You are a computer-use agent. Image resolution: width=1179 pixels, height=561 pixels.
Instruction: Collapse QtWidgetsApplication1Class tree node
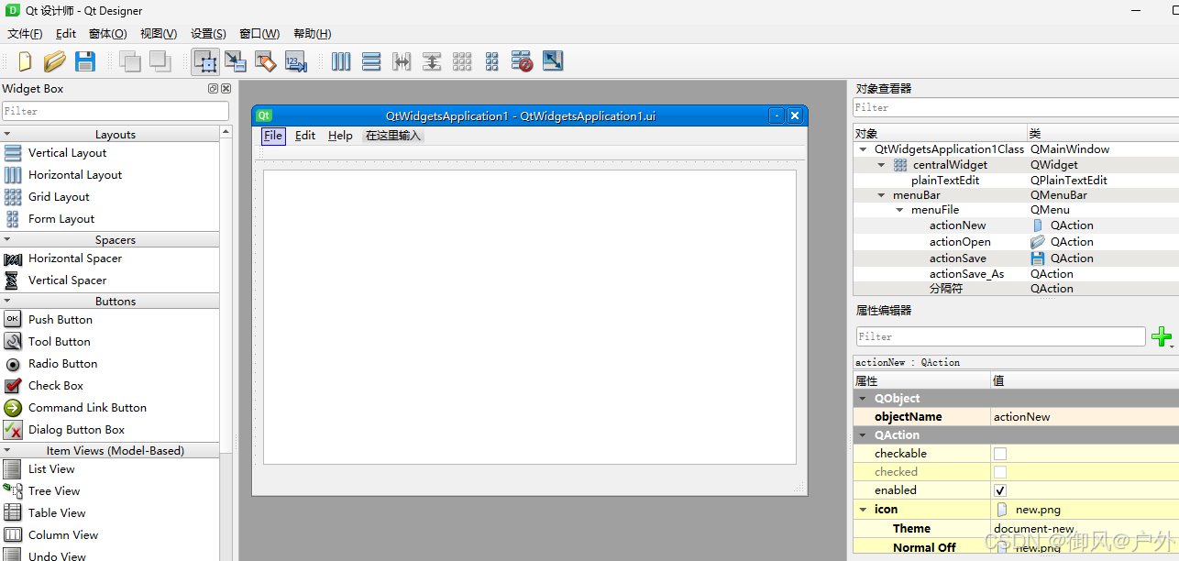coord(863,148)
